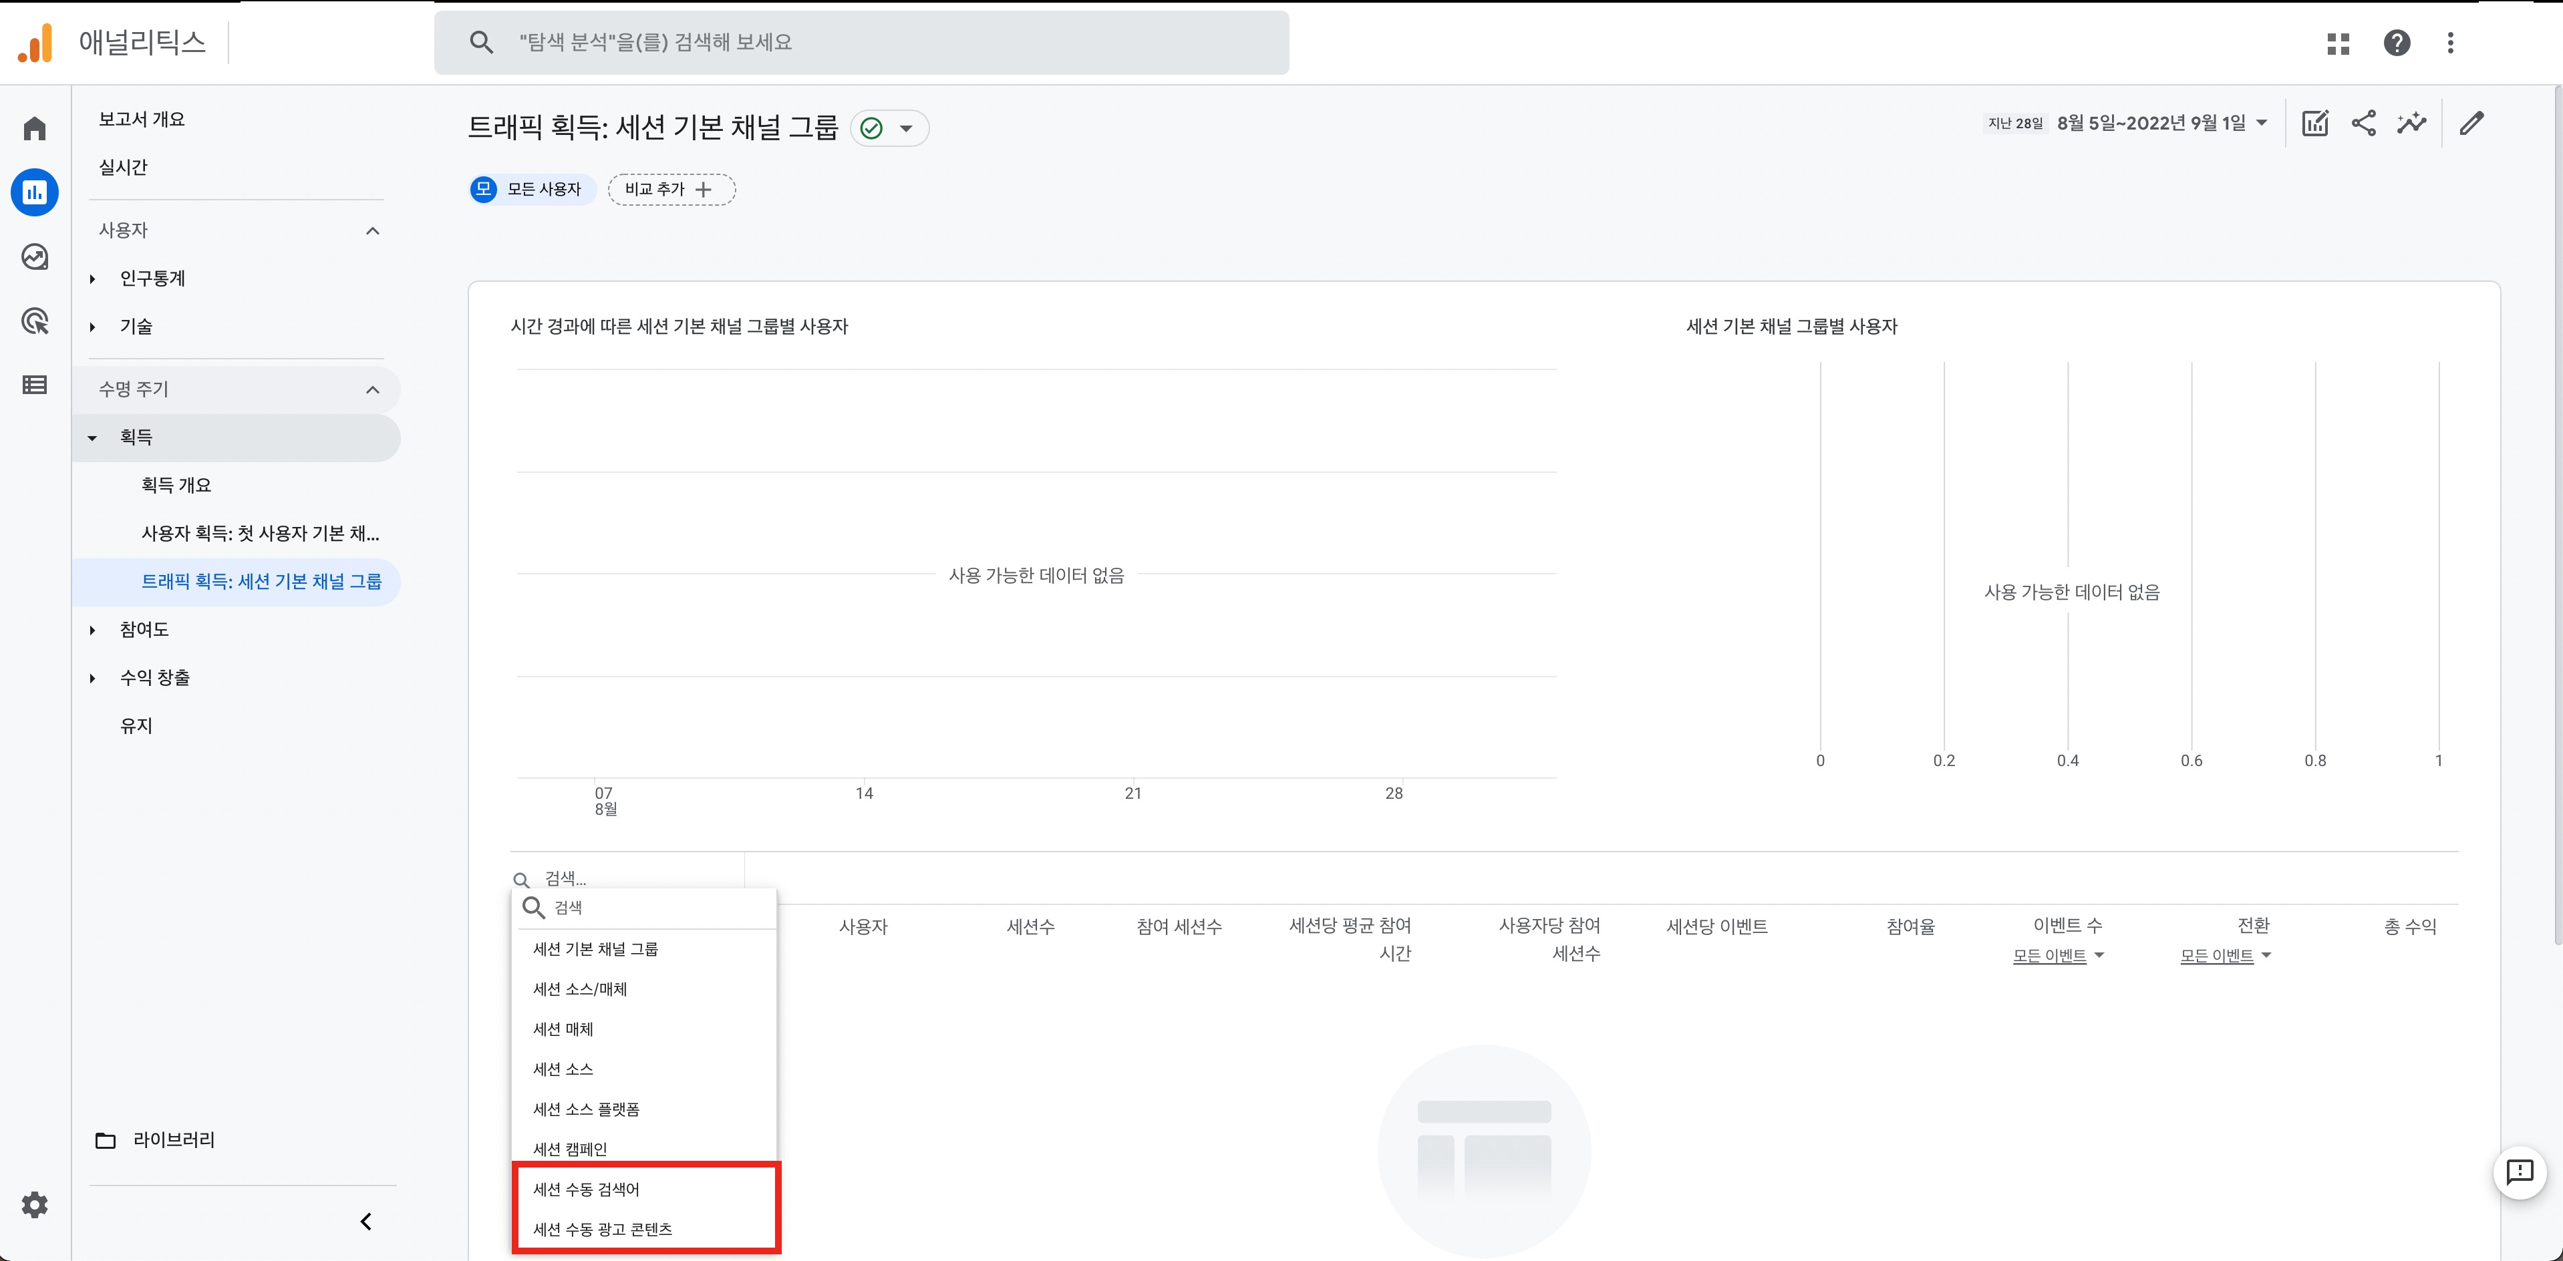Open Configure list icon in sidebar
Viewport: 2563px width, 1261px height.
click(x=35, y=385)
